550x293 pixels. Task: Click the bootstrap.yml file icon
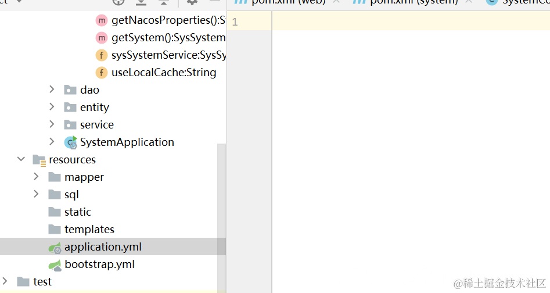pyautogui.click(x=55, y=265)
